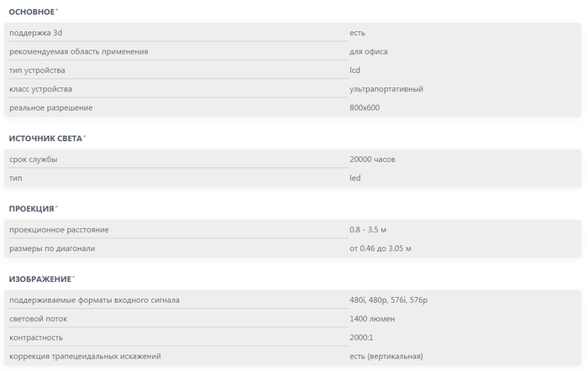The image size is (588, 371).
Task: Click the 20000 часов value
Action: coord(372,159)
